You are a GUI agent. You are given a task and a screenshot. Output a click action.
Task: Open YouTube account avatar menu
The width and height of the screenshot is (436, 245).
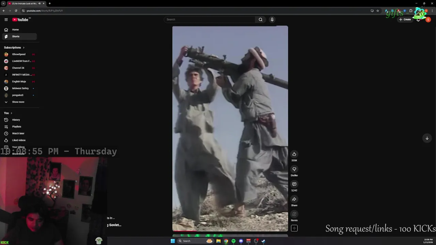point(428,19)
